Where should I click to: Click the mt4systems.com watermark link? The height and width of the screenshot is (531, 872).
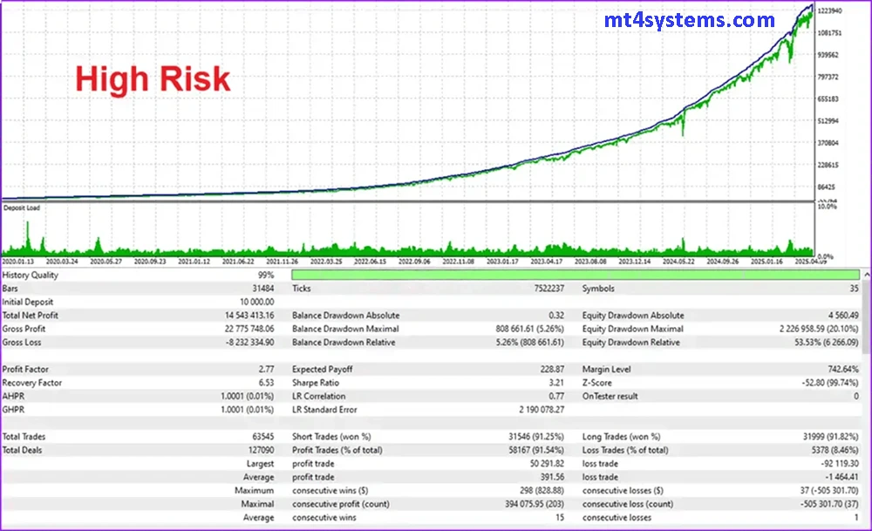tap(689, 20)
